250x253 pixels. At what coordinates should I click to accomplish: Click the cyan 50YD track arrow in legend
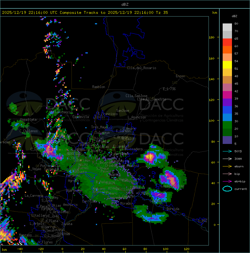click(x=227, y=151)
